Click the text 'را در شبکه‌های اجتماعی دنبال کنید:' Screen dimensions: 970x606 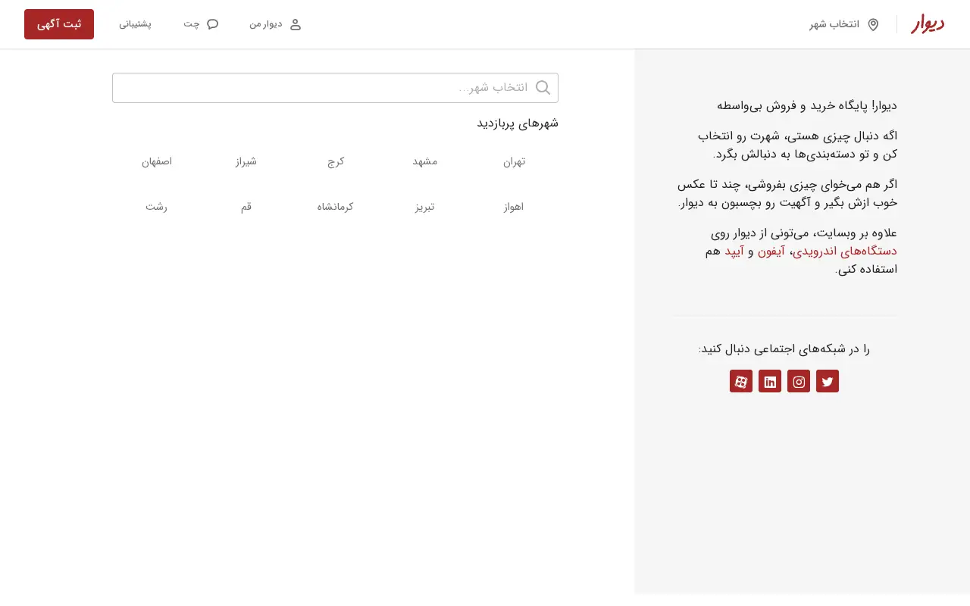pyautogui.click(x=784, y=349)
